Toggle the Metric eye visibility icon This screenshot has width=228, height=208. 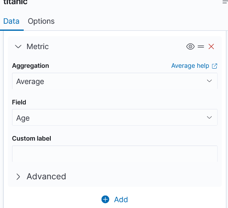(190, 47)
